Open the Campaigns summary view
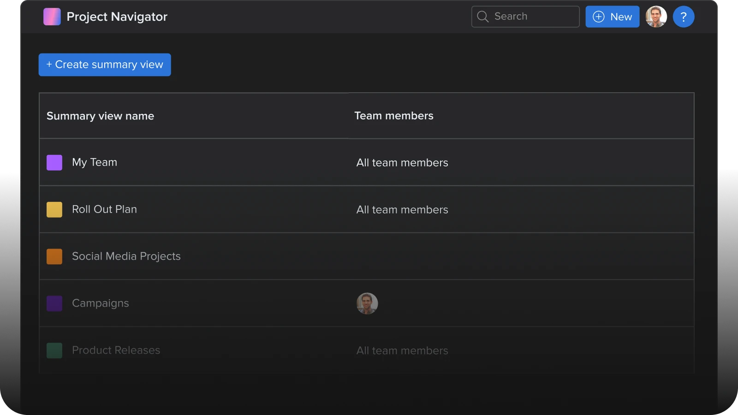This screenshot has width=738, height=415. [x=101, y=303]
